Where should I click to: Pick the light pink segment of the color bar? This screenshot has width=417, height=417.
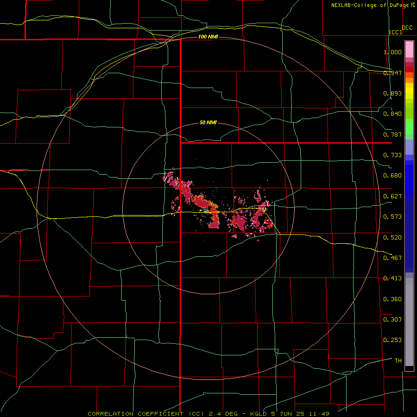409,50
